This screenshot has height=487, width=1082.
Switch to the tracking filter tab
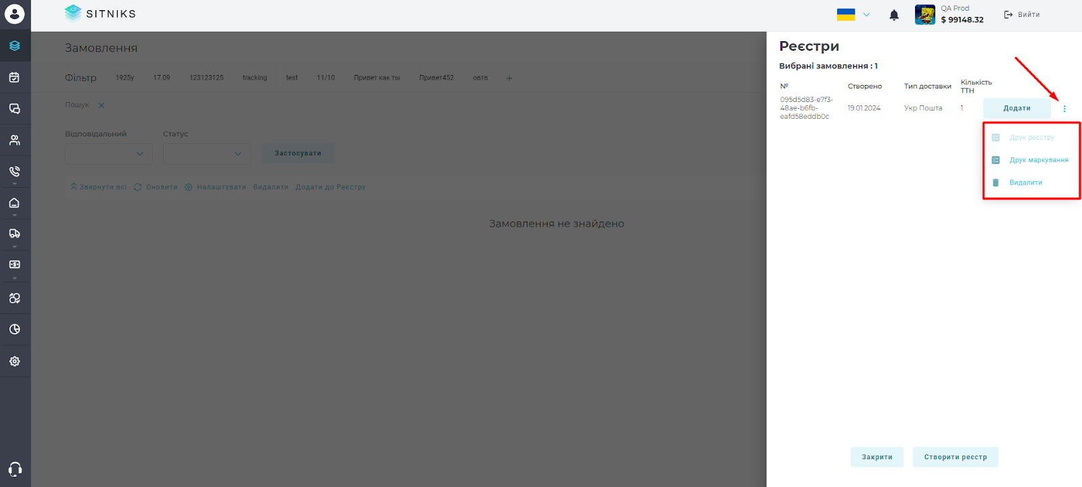[255, 78]
